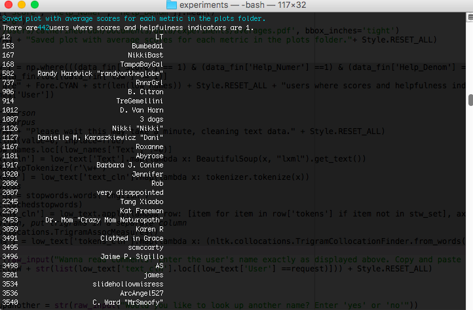Image resolution: width=473 pixels, height=310 pixels.
Task: Click the name B. Citron
Action: point(145,92)
